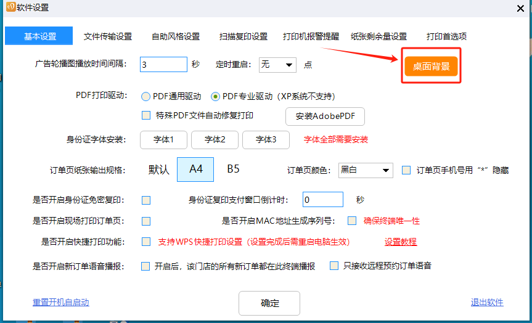Open the 设置教程 link
Screen dimensions: 532x323
(401, 242)
